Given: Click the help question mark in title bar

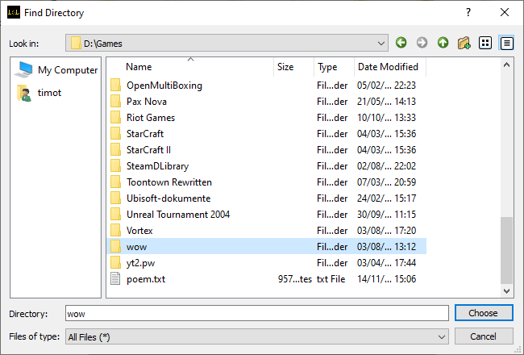Looking at the screenshot, I should coord(468,12).
